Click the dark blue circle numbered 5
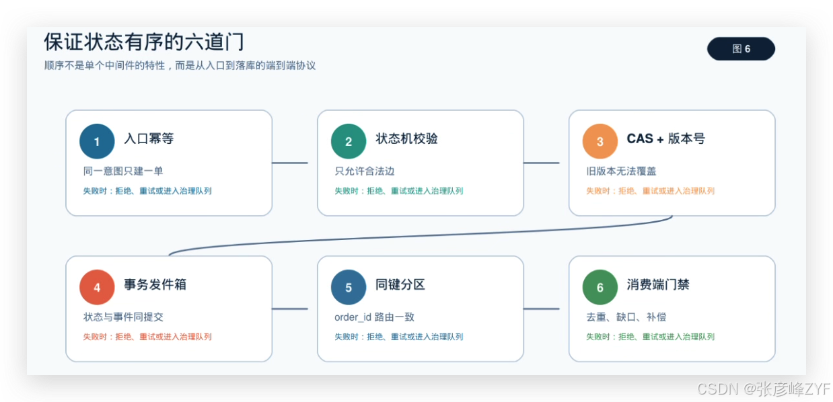This screenshot has width=833, height=402. click(x=349, y=287)
